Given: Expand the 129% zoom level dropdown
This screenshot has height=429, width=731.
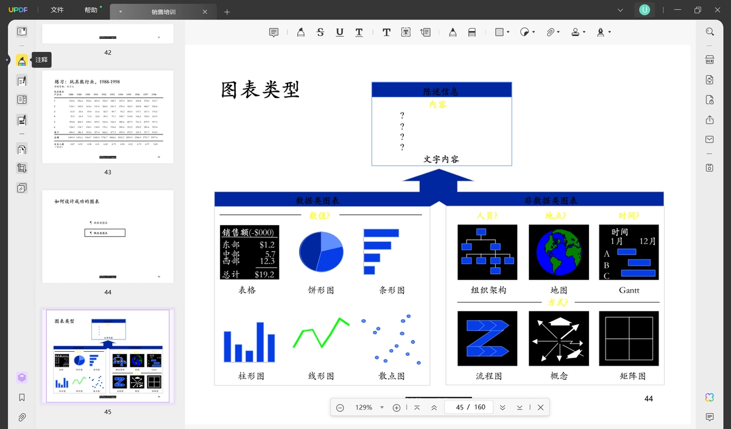Looking at the screenshot, I should (382, 408).
